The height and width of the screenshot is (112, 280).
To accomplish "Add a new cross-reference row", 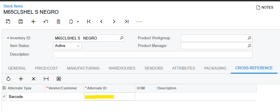I will tap(21, 79).
